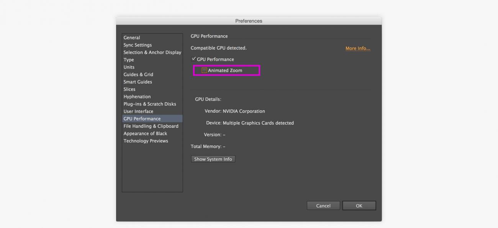Open User Interface preferences
This screenshot has width=498, height=228.
[152, 112]
